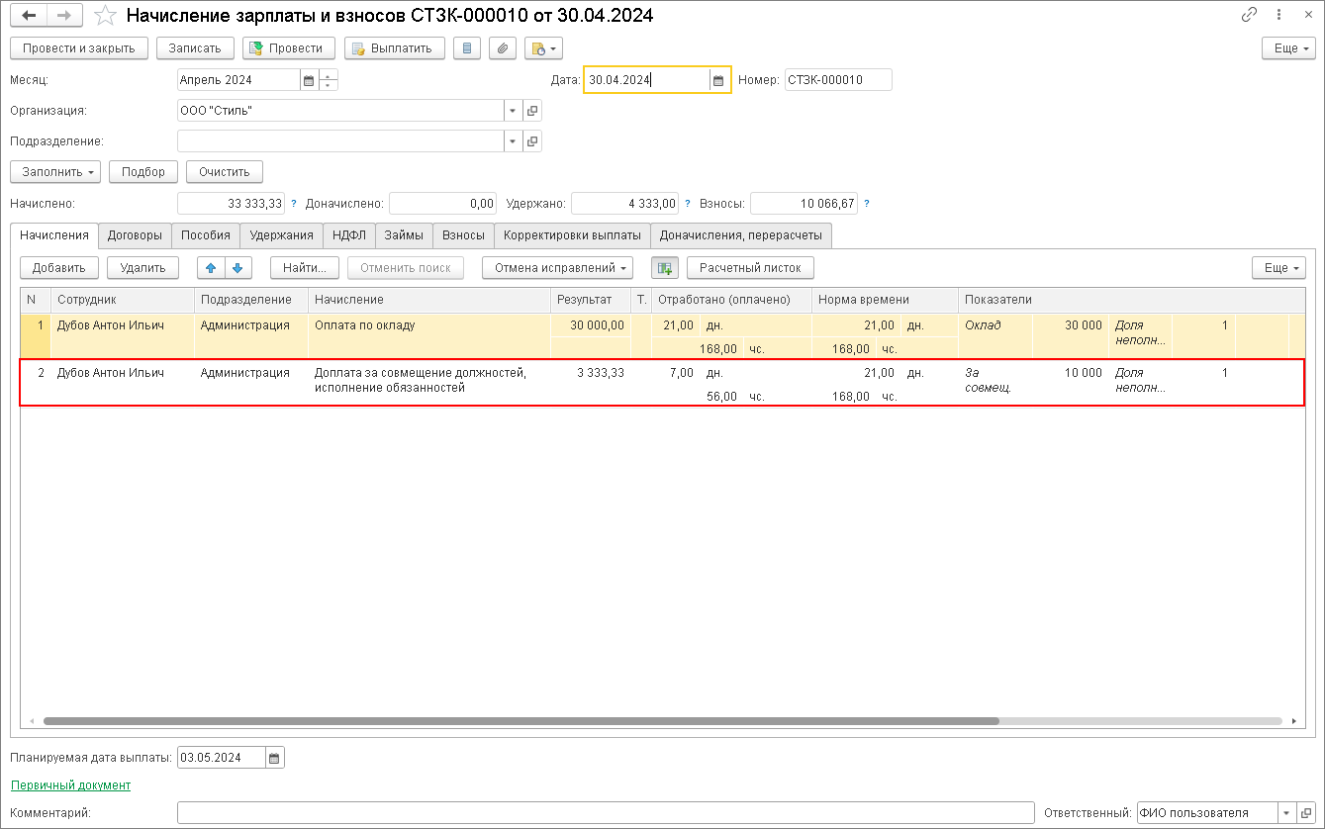Select the Оплата по окладу cell
1325x829 pixels.
pos(429,336)
